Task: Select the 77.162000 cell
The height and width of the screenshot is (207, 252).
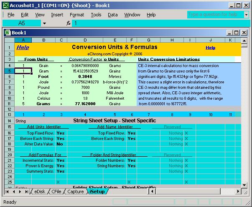Action: pyautogui.click(x=85, y=104)
